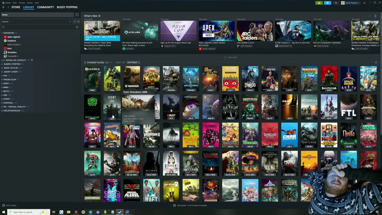
Task: Go forward with the navigation forward arrow
Action: (8, 7)
